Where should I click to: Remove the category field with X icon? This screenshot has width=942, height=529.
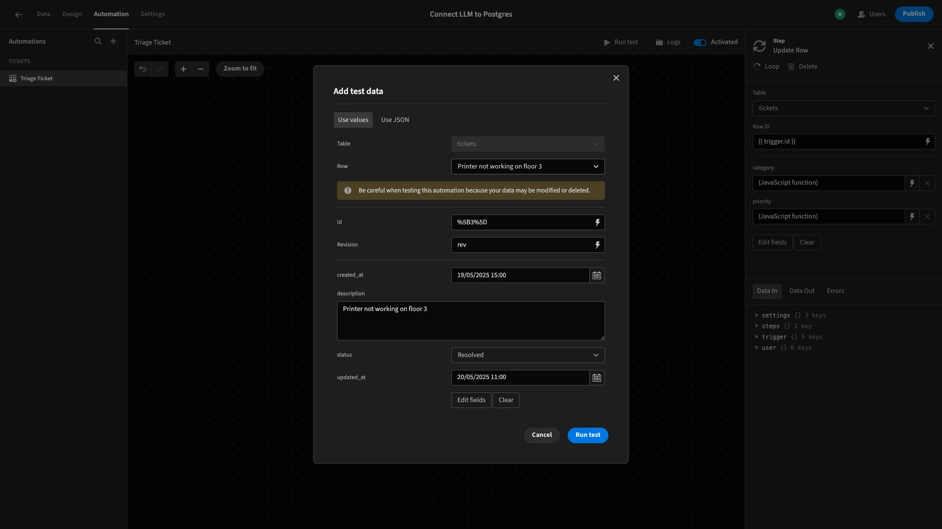927,183
